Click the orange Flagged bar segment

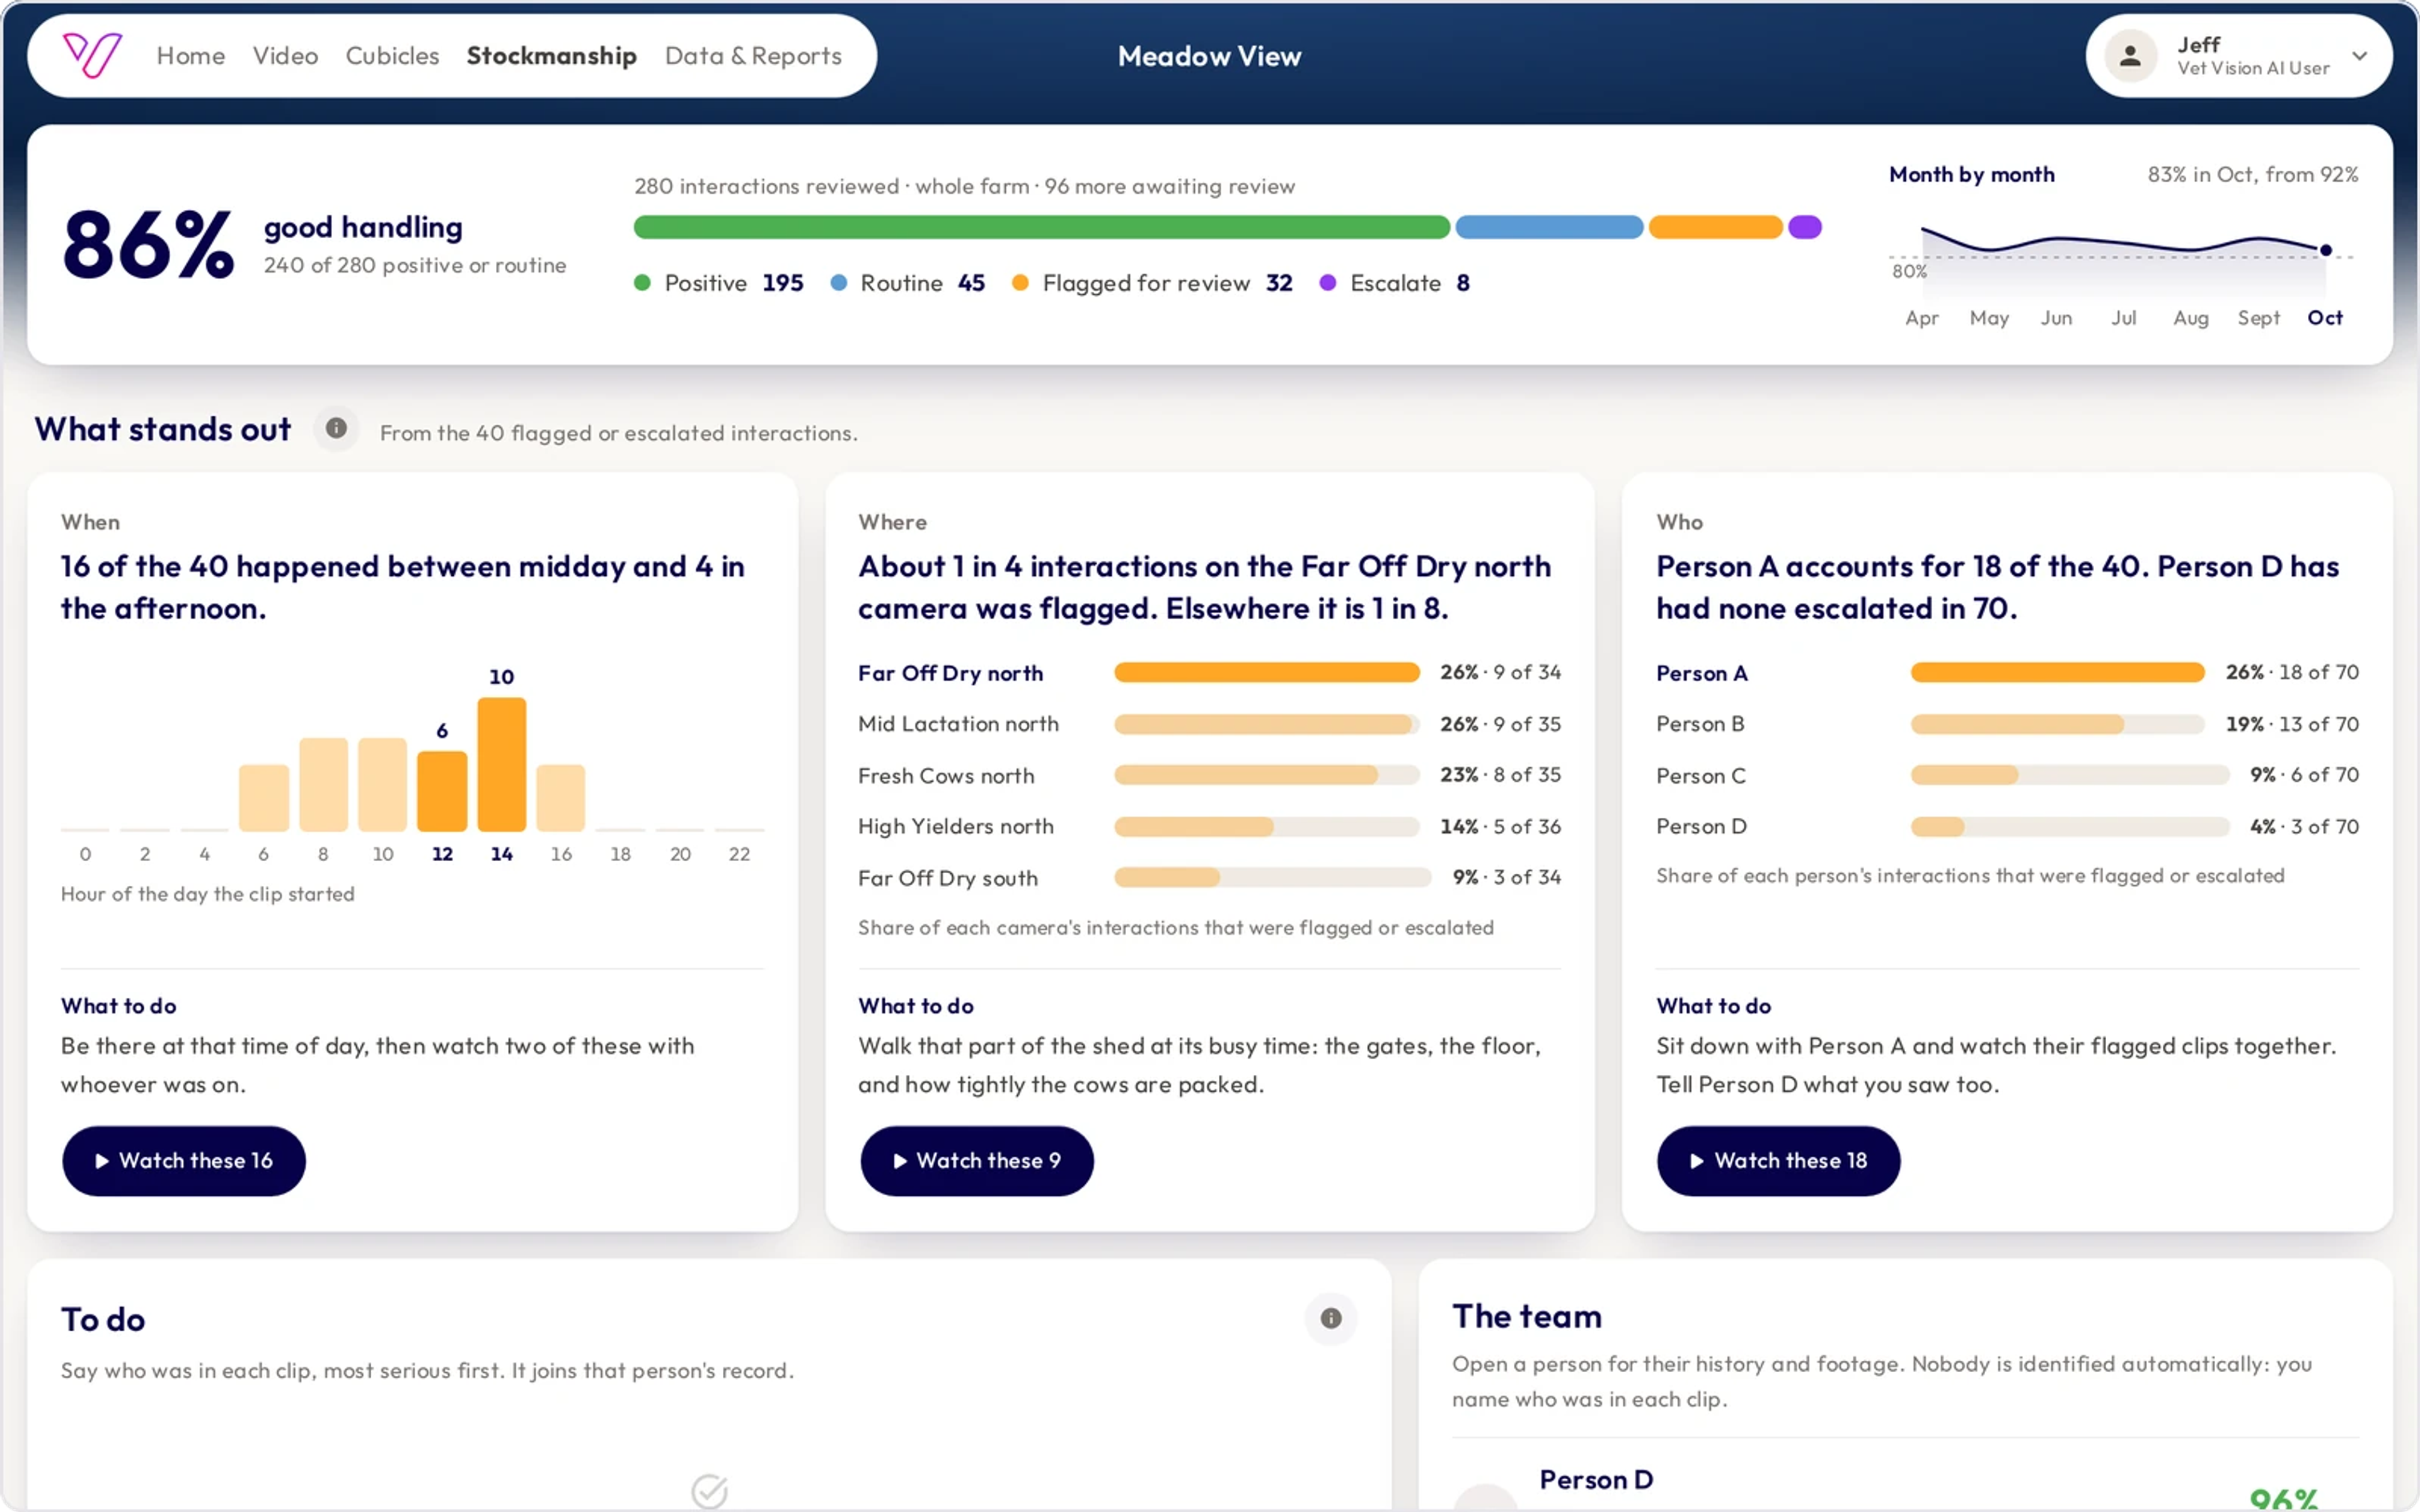pos(1715,227)
